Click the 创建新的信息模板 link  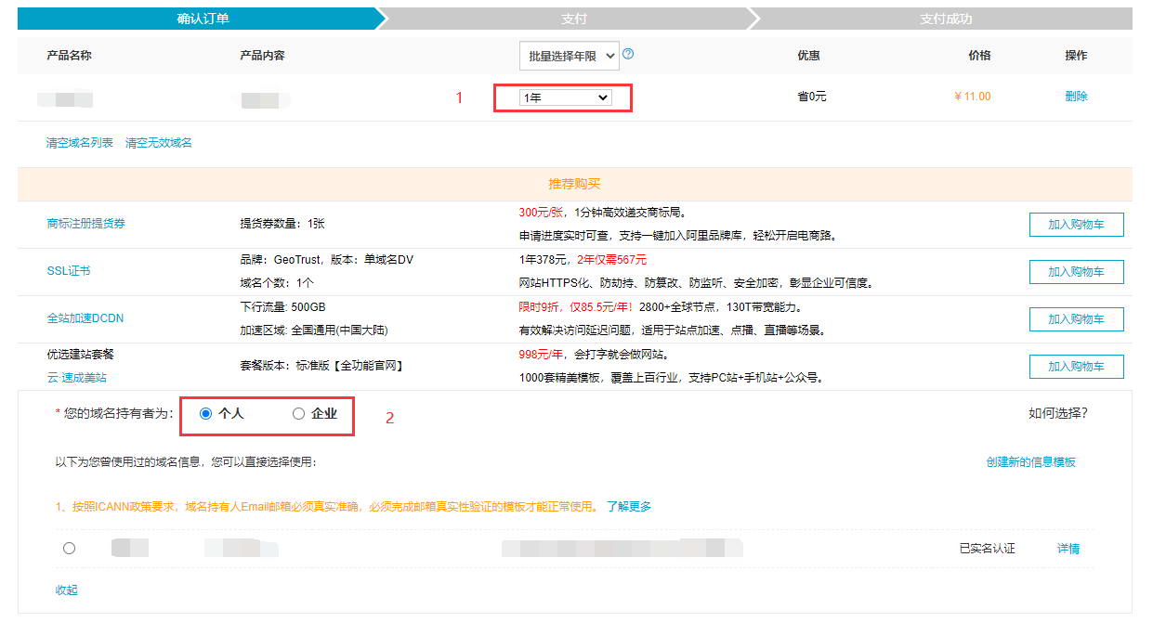(x=1031, y=462)
